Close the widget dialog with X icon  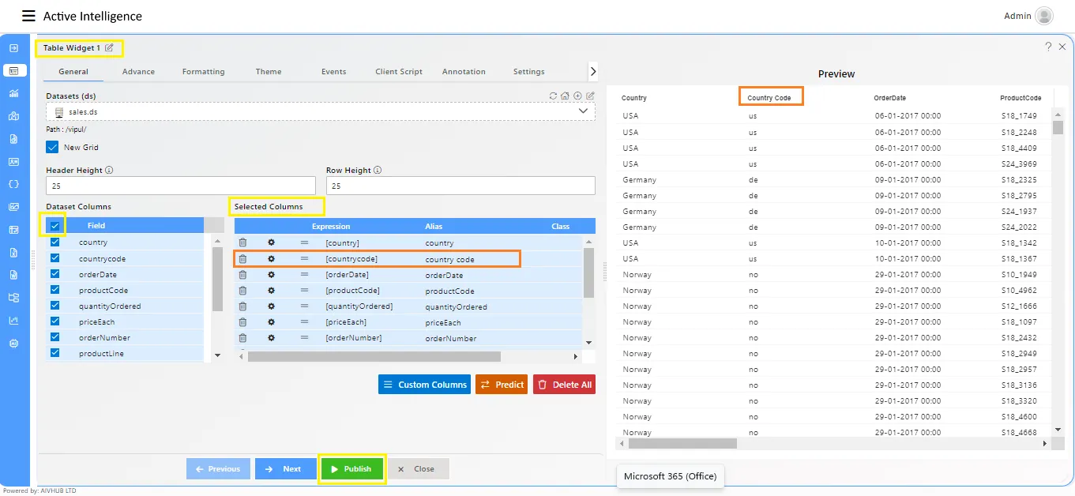tap(1062, 47)
